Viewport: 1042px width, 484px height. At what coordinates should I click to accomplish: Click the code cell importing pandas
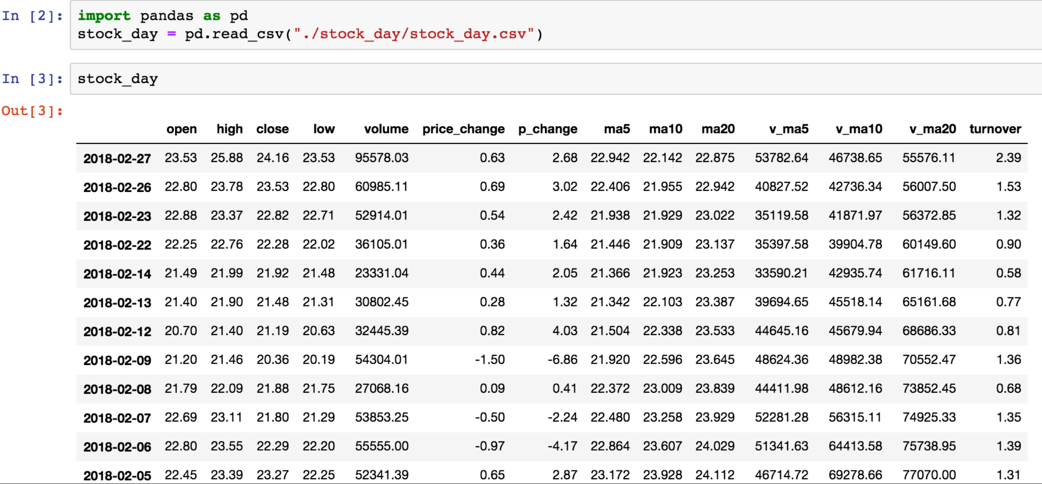coord(556,25)
